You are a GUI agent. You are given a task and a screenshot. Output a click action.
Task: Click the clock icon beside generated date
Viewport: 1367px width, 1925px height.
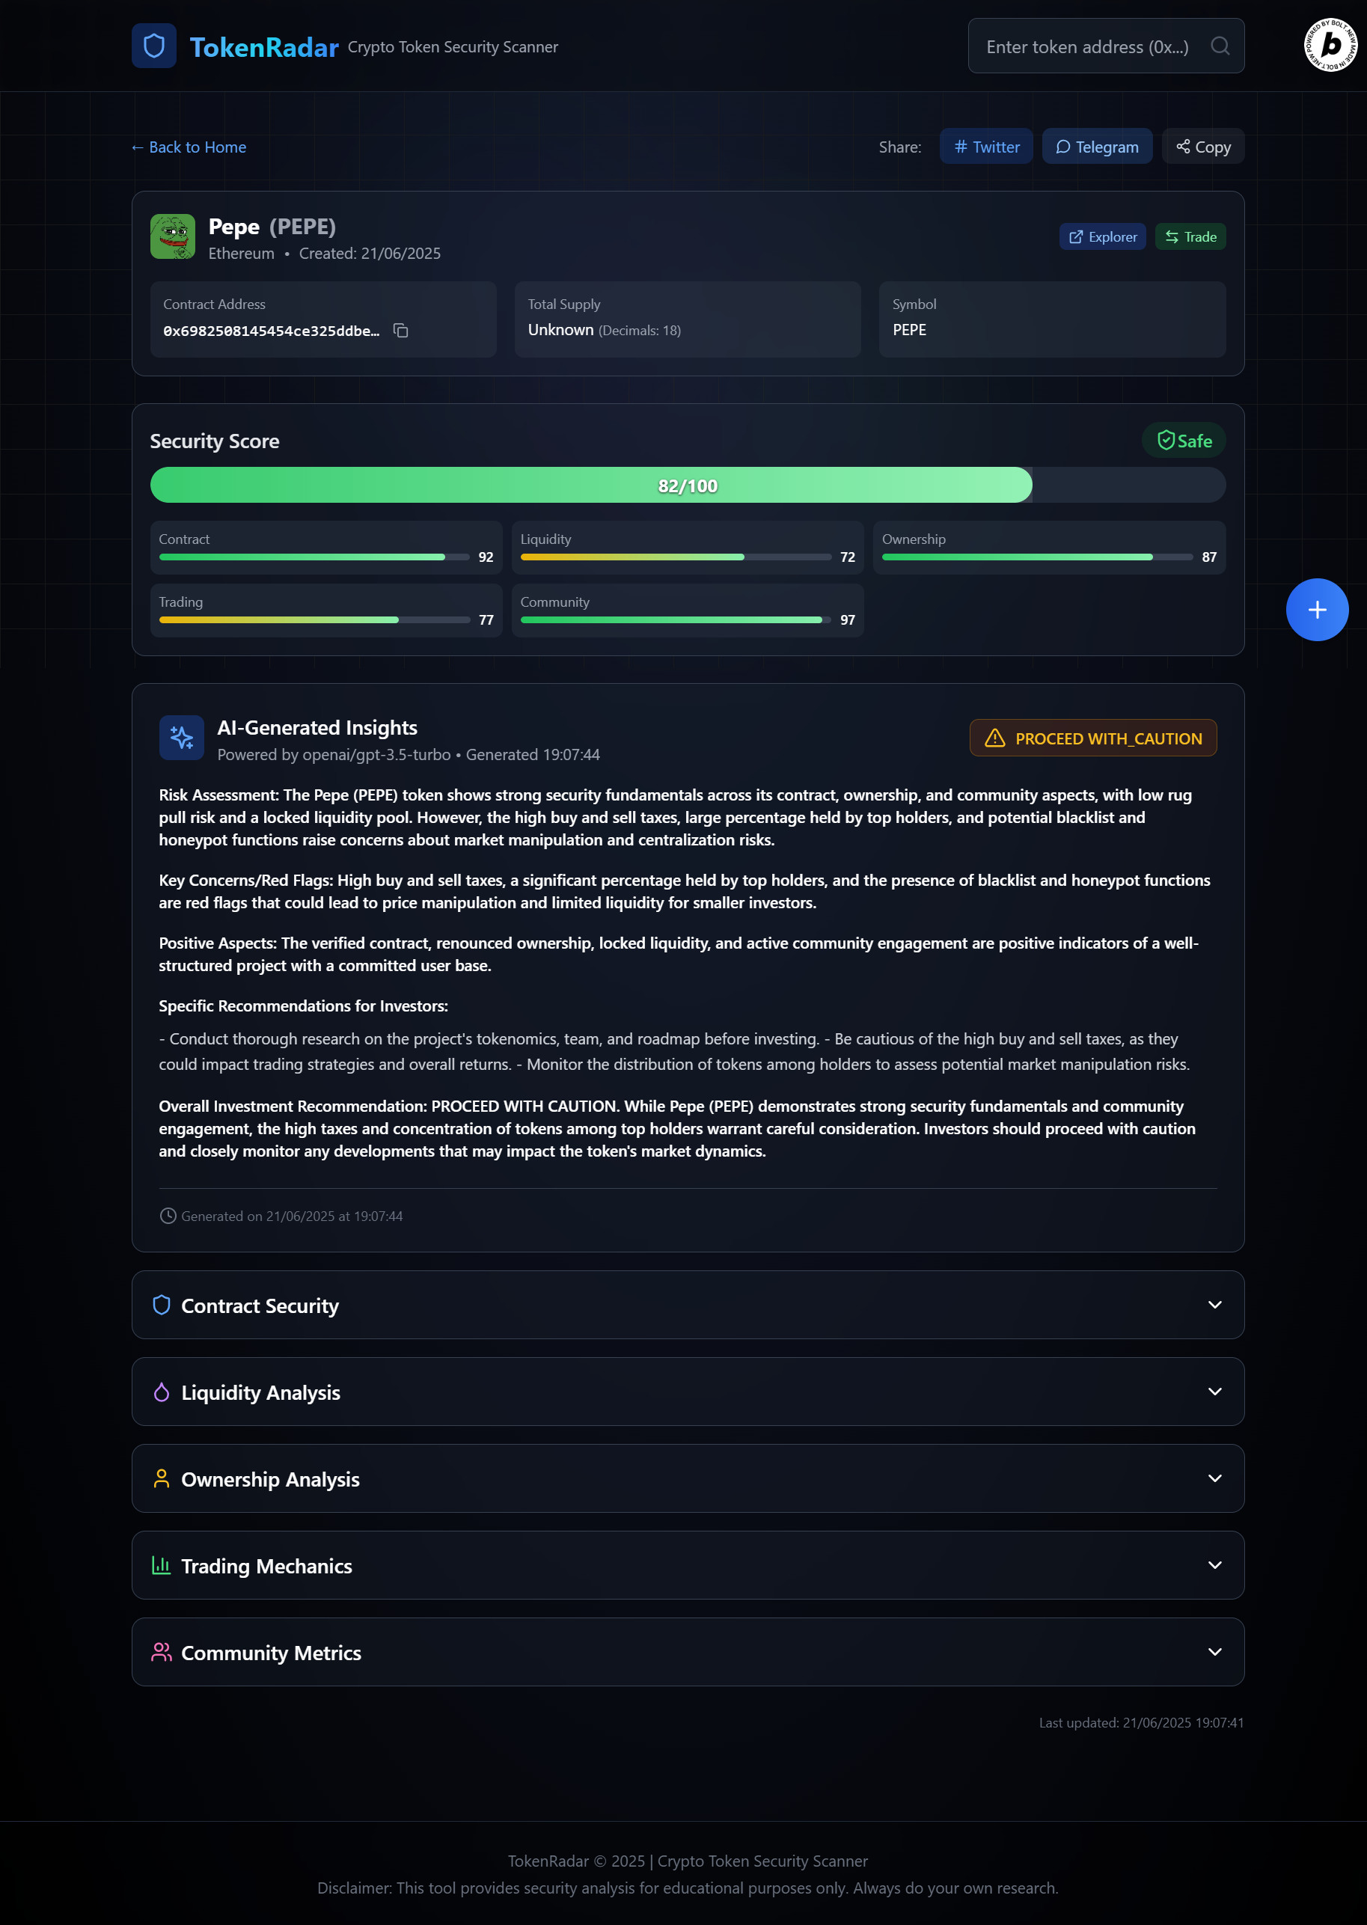[x=168, y=1216]
